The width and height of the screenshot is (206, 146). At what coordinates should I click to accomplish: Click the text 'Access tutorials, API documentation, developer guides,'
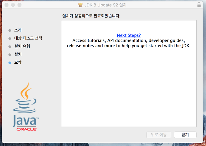point(129,40)
